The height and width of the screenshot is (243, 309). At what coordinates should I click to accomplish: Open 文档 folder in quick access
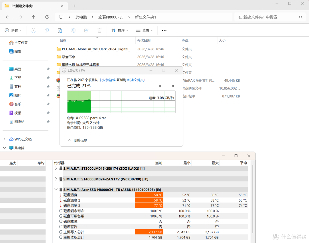(15, 87)
